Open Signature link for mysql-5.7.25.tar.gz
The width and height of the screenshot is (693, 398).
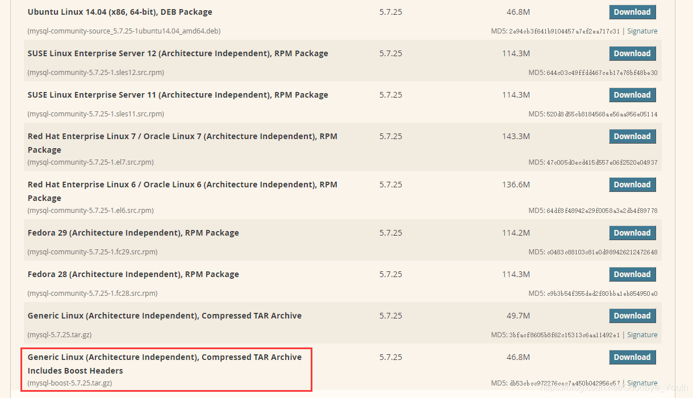pyautogui.click(x=642, y=335)
